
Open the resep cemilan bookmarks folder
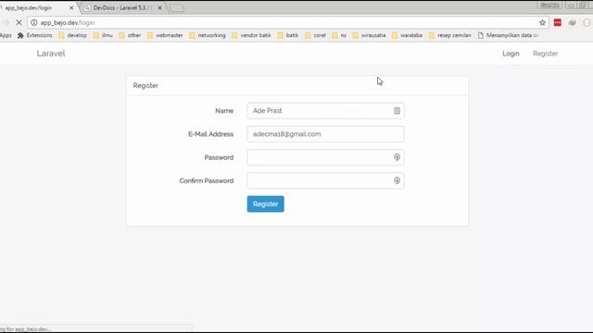450,35
